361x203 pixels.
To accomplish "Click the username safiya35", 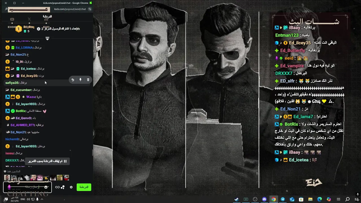I will pos(12,83).
